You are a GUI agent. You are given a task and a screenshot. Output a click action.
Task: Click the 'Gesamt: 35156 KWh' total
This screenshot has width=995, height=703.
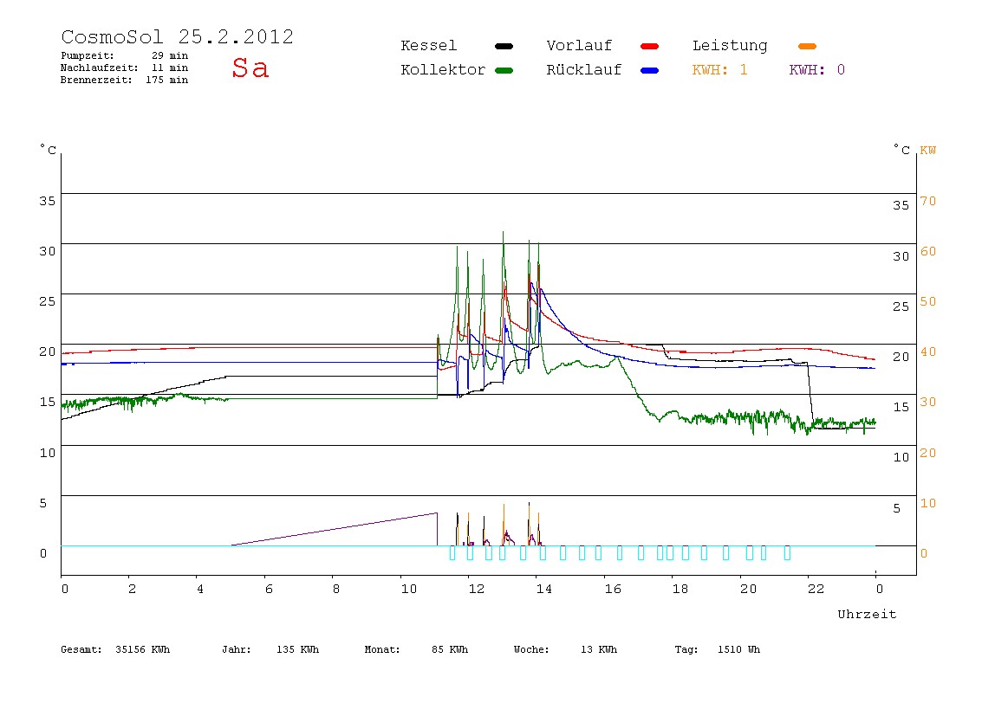115,649
